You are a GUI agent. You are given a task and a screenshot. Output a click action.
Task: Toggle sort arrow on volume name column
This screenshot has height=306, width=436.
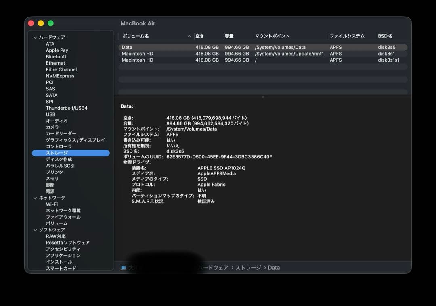[x=189, y=36]
